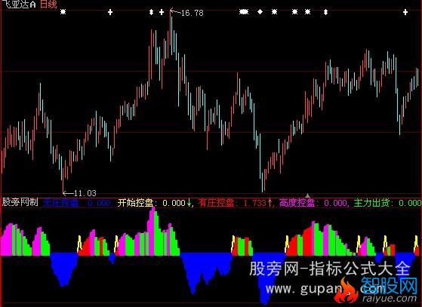422x307 pixels.
Task: Click the red 有庄控盘 indicator label
Action: [x=216, y=203]
